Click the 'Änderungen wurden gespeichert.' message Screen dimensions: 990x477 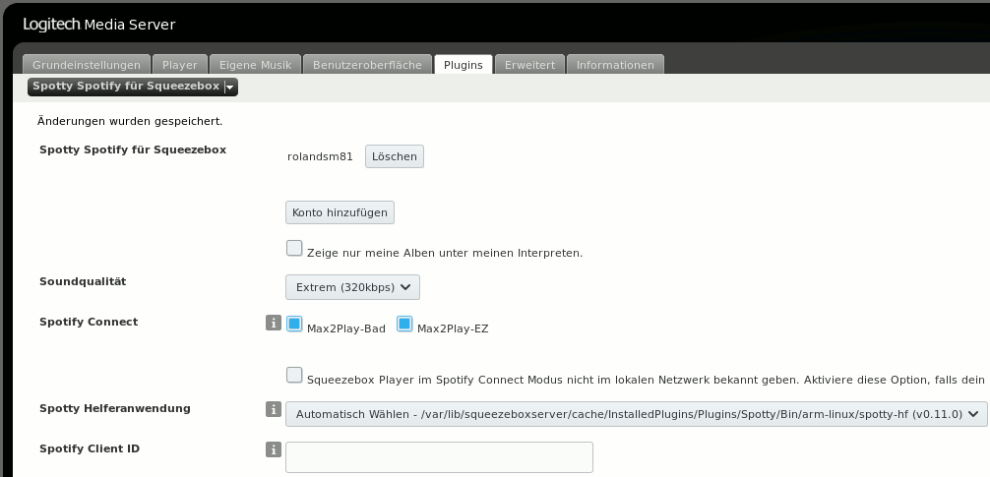(x=130, y=121)
